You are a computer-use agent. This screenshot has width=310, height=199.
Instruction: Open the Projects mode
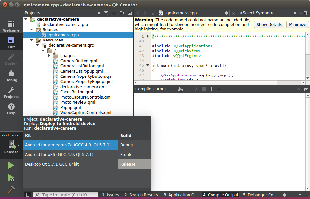point(11,93)
